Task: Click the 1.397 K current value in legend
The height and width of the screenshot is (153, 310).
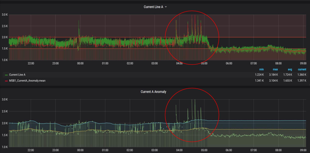Action: click(x=301, y=81)
